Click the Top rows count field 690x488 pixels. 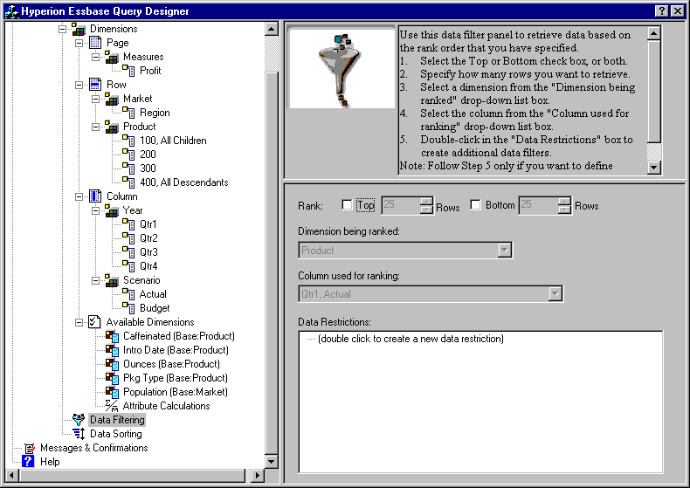pyautogui.click(x=401, y=205)
